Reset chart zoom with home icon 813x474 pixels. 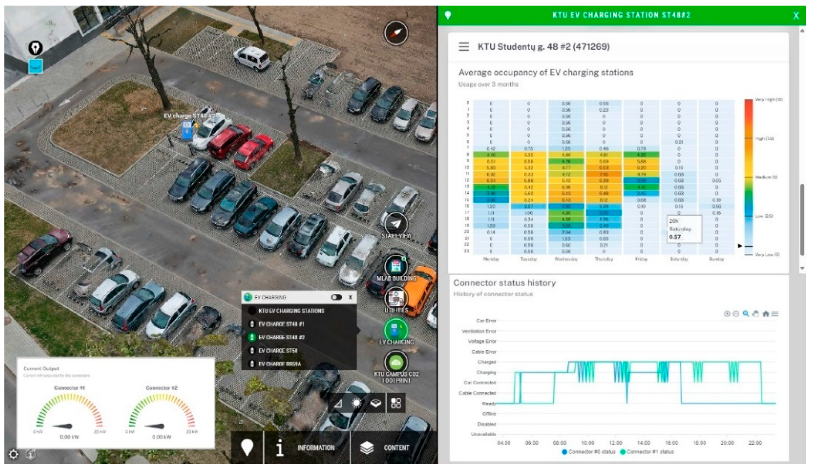click(x=766, y=314)
